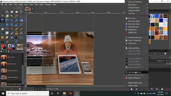Lower layer with orange down arrow
The width and height of the screenshot is (171, 96).
147,89
